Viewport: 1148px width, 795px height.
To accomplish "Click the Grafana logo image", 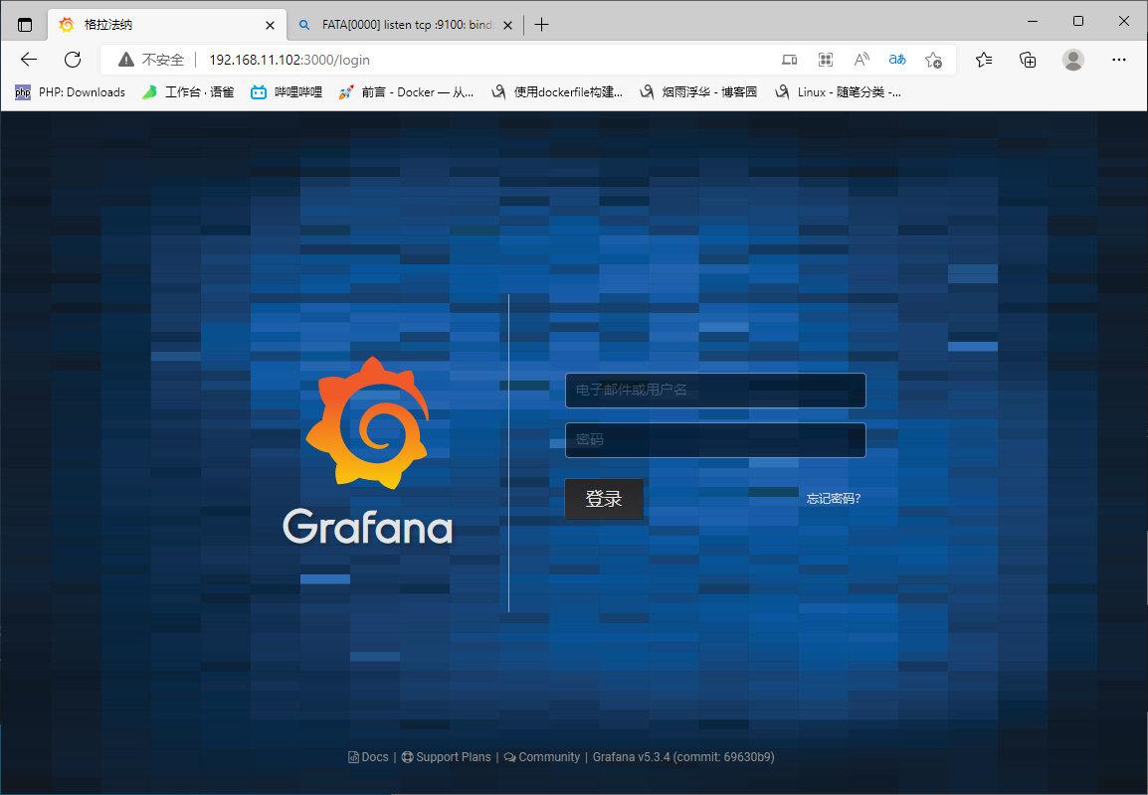I will (367, 451).
